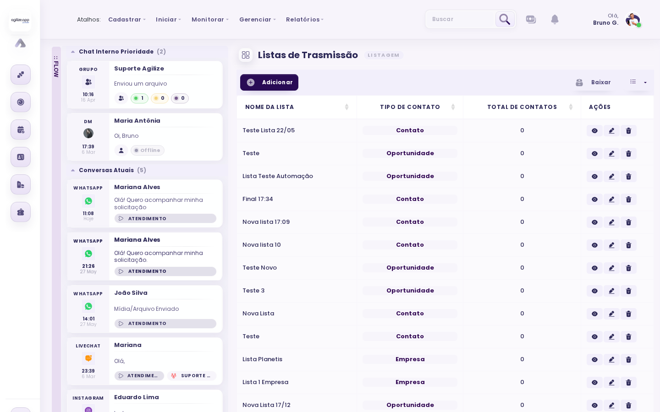Screen dimensions: 660x412
Task: Open the buildings/company sidebar icon
Action: coord(21,184)
